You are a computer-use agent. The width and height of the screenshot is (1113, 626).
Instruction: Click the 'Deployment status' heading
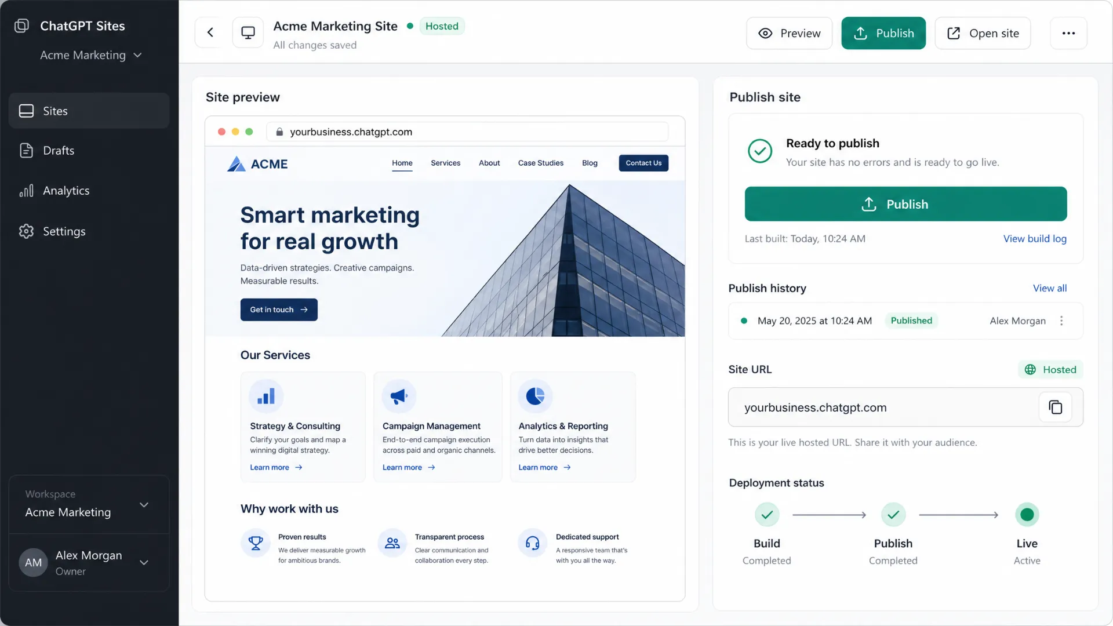pos(776,483)
